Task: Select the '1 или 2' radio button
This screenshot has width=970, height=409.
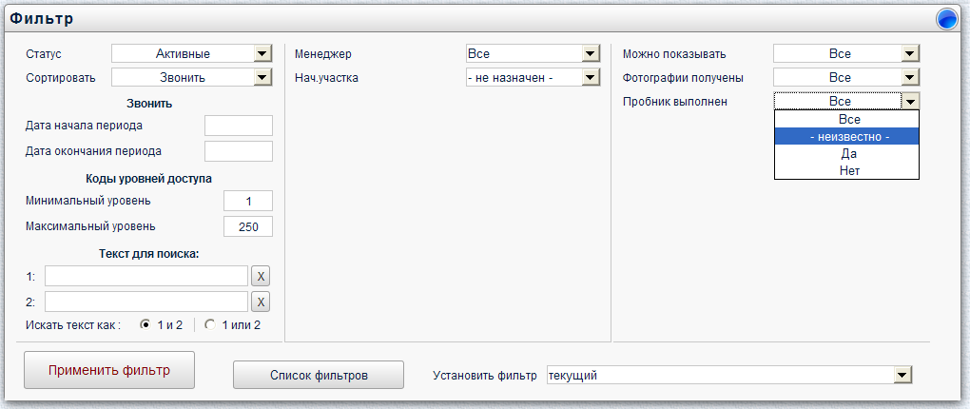Action: coord(210,324)
